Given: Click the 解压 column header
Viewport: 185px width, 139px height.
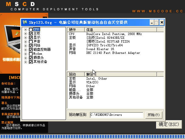Looking at the screenshot, I should coord(121,74).
